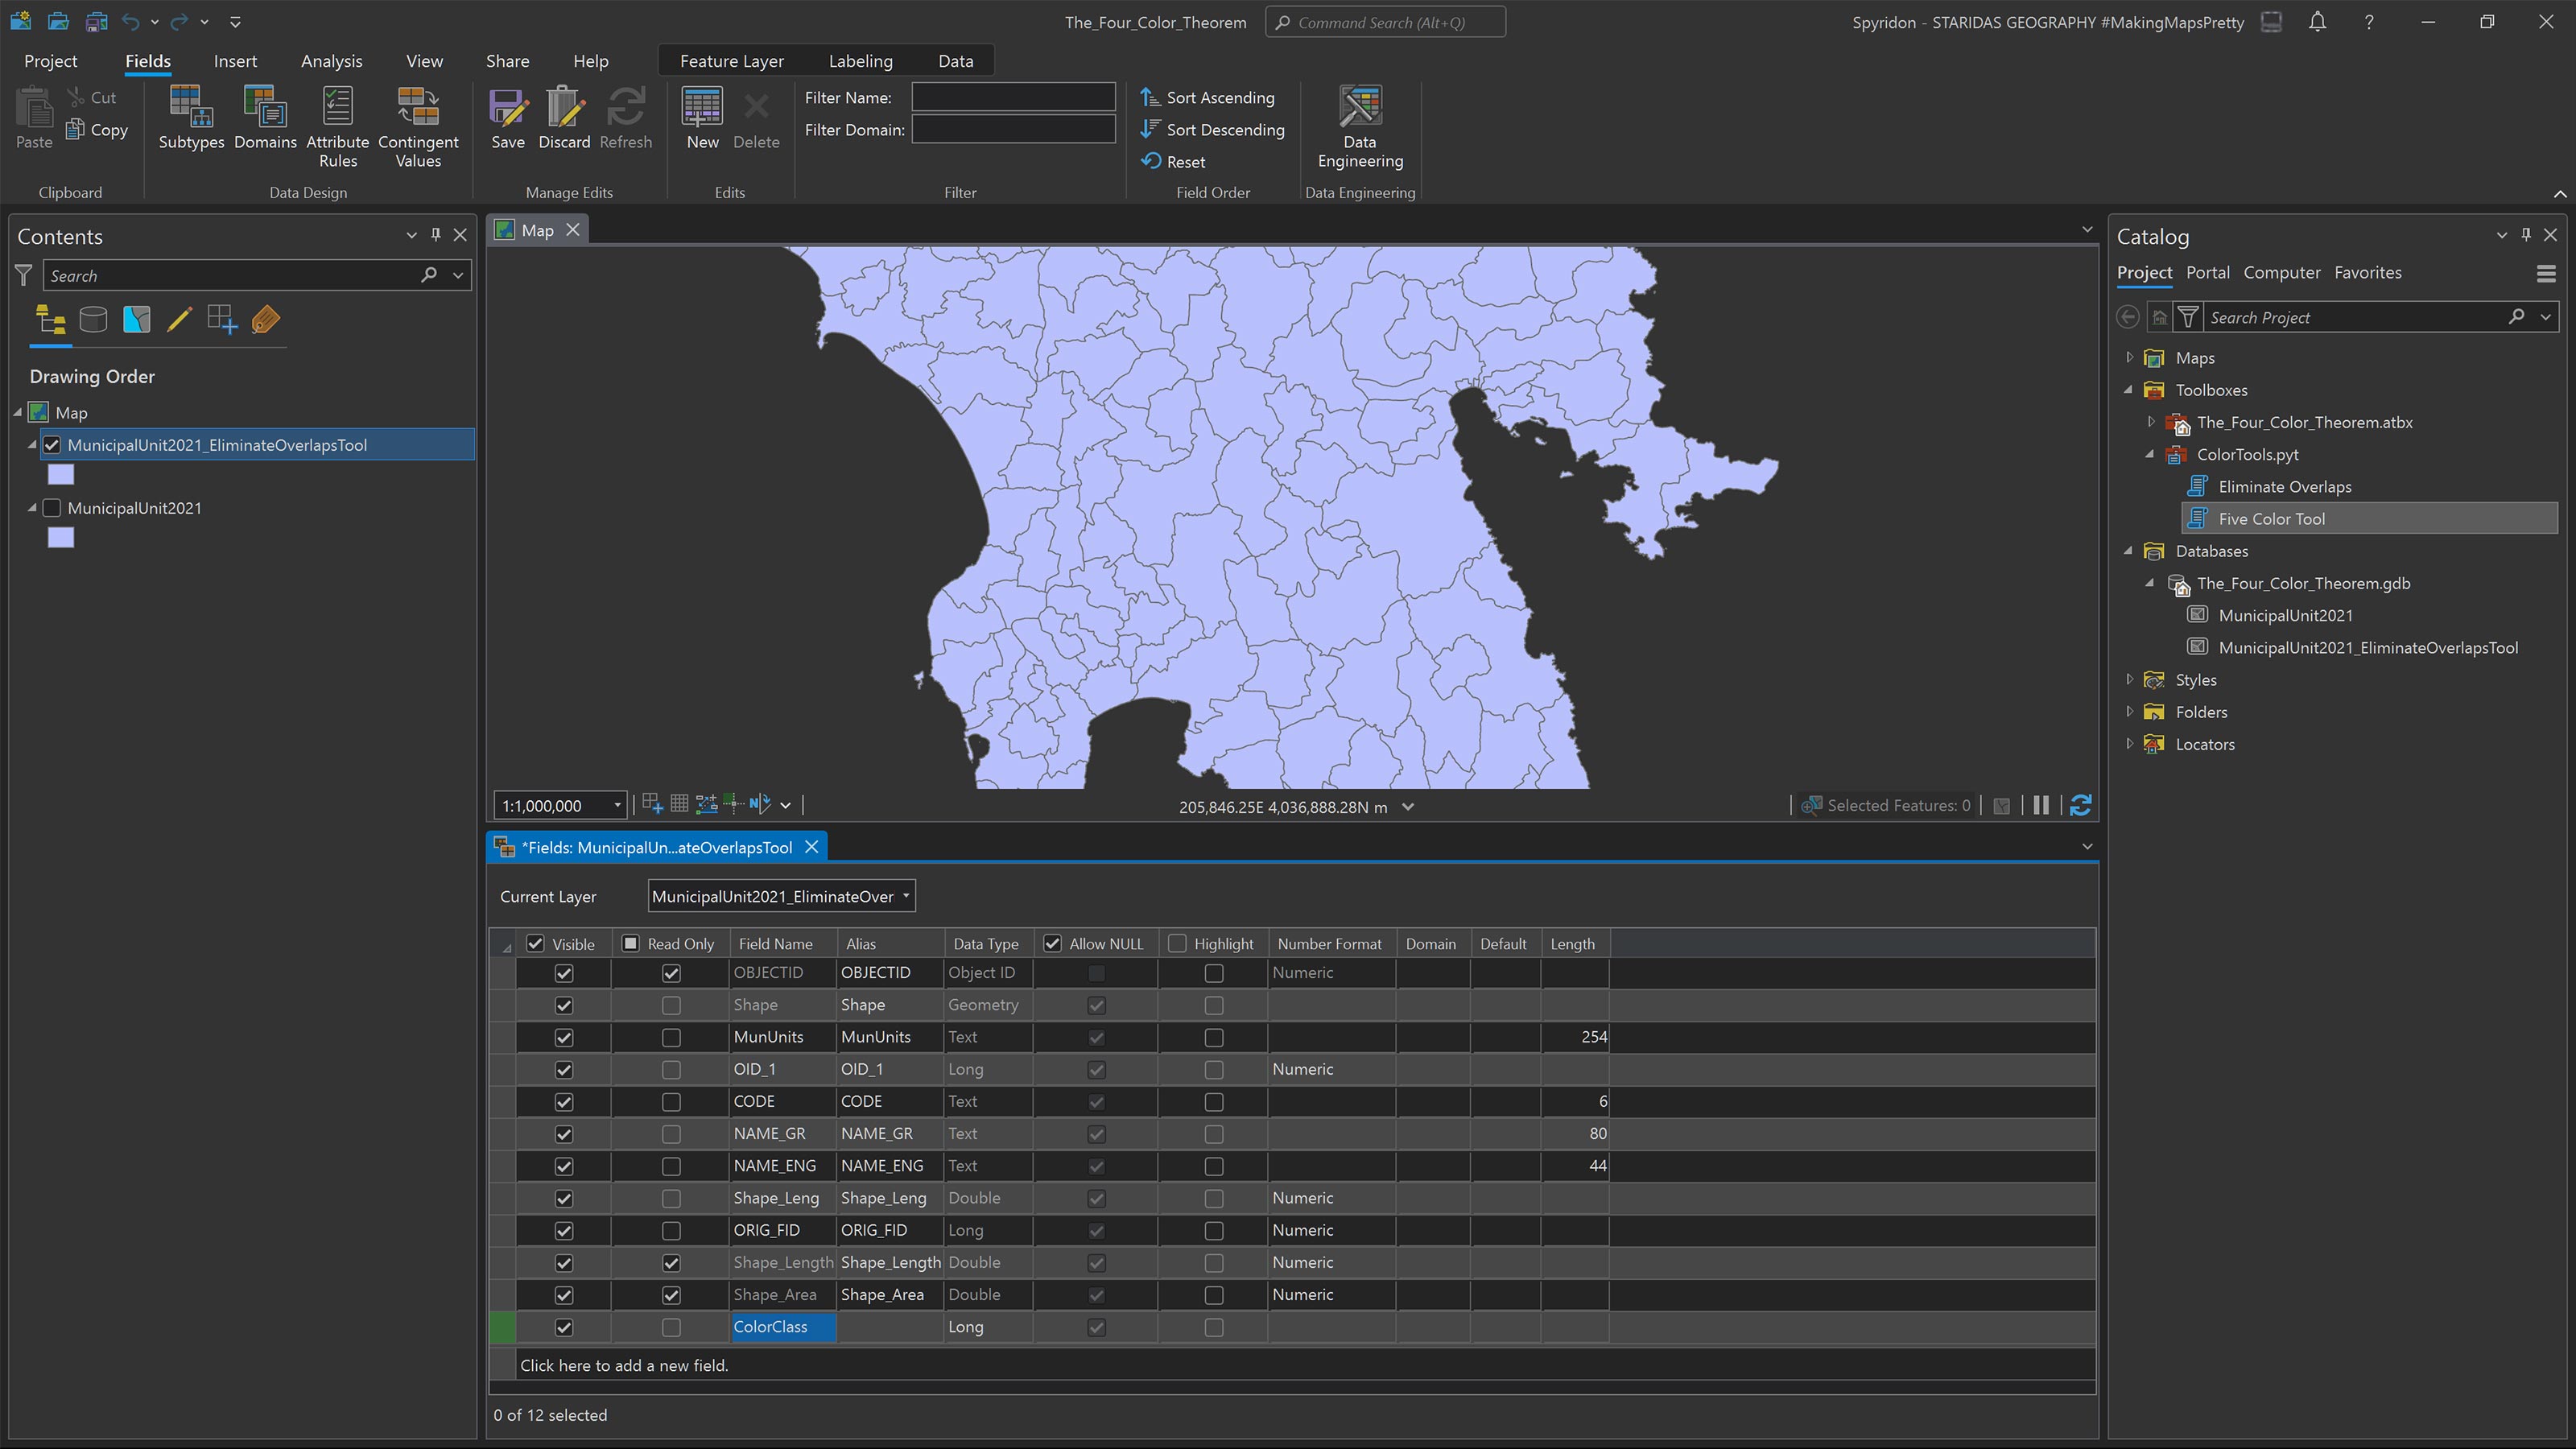Click the Domains icon in the ribbon
The image size is (2576, 1449).
[265, 108]
